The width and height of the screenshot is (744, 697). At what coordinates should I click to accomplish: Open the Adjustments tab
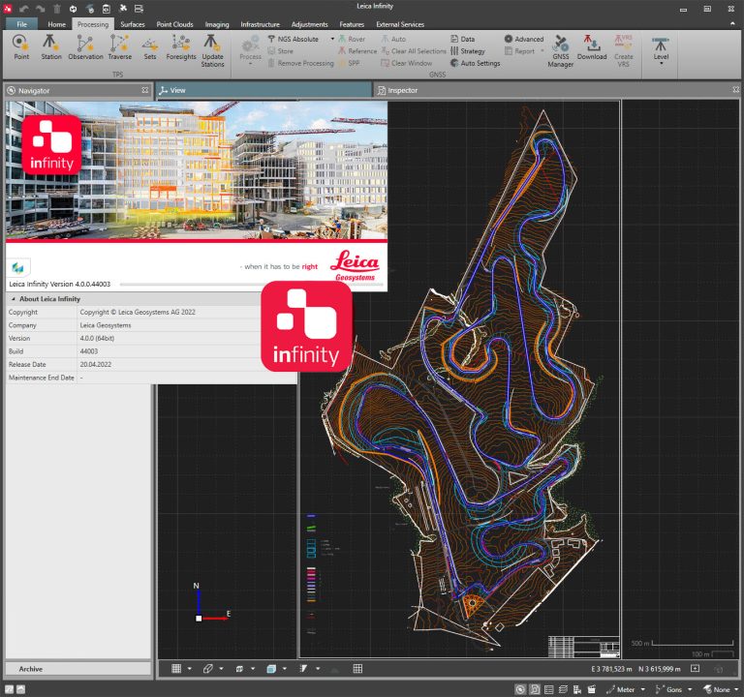[x=309, y=24]
